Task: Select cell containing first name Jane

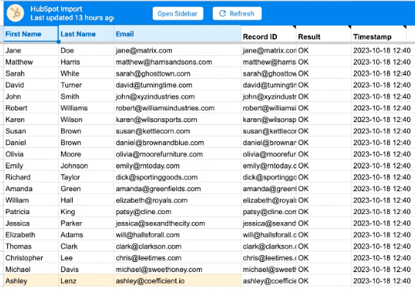Action: point(31,50)
